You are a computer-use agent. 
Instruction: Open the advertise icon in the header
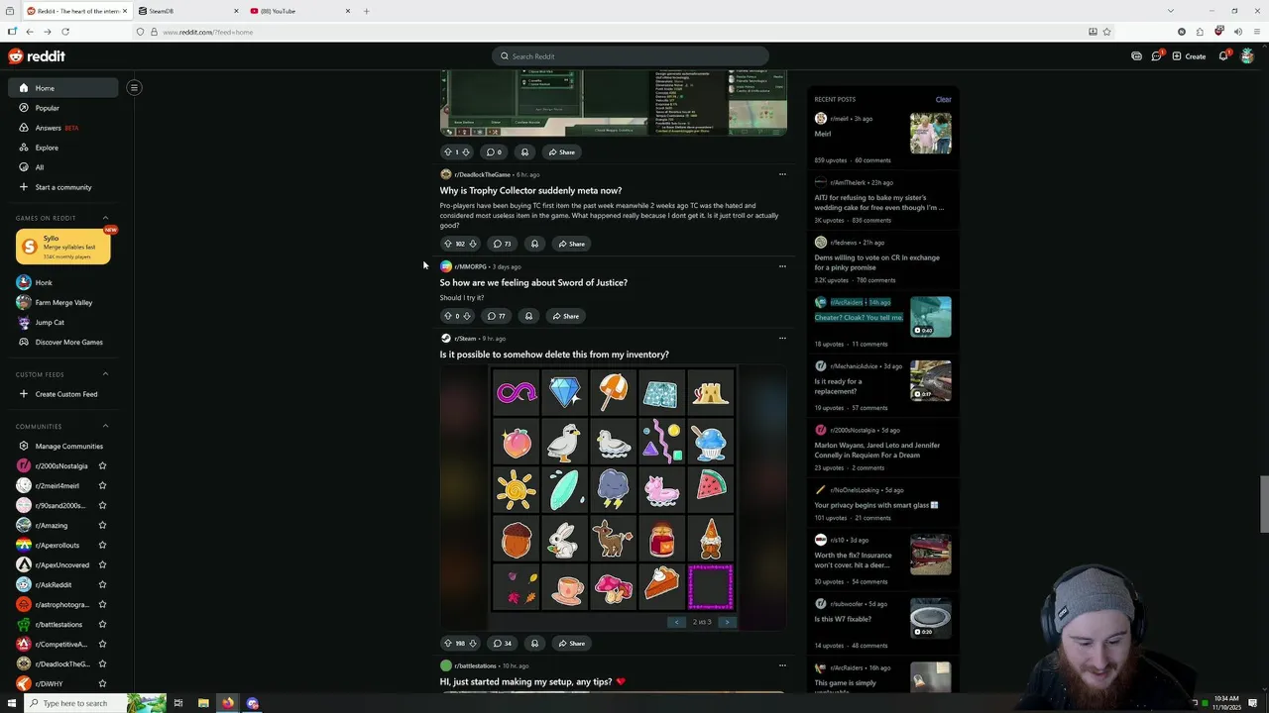click(x=1136, y=56)
